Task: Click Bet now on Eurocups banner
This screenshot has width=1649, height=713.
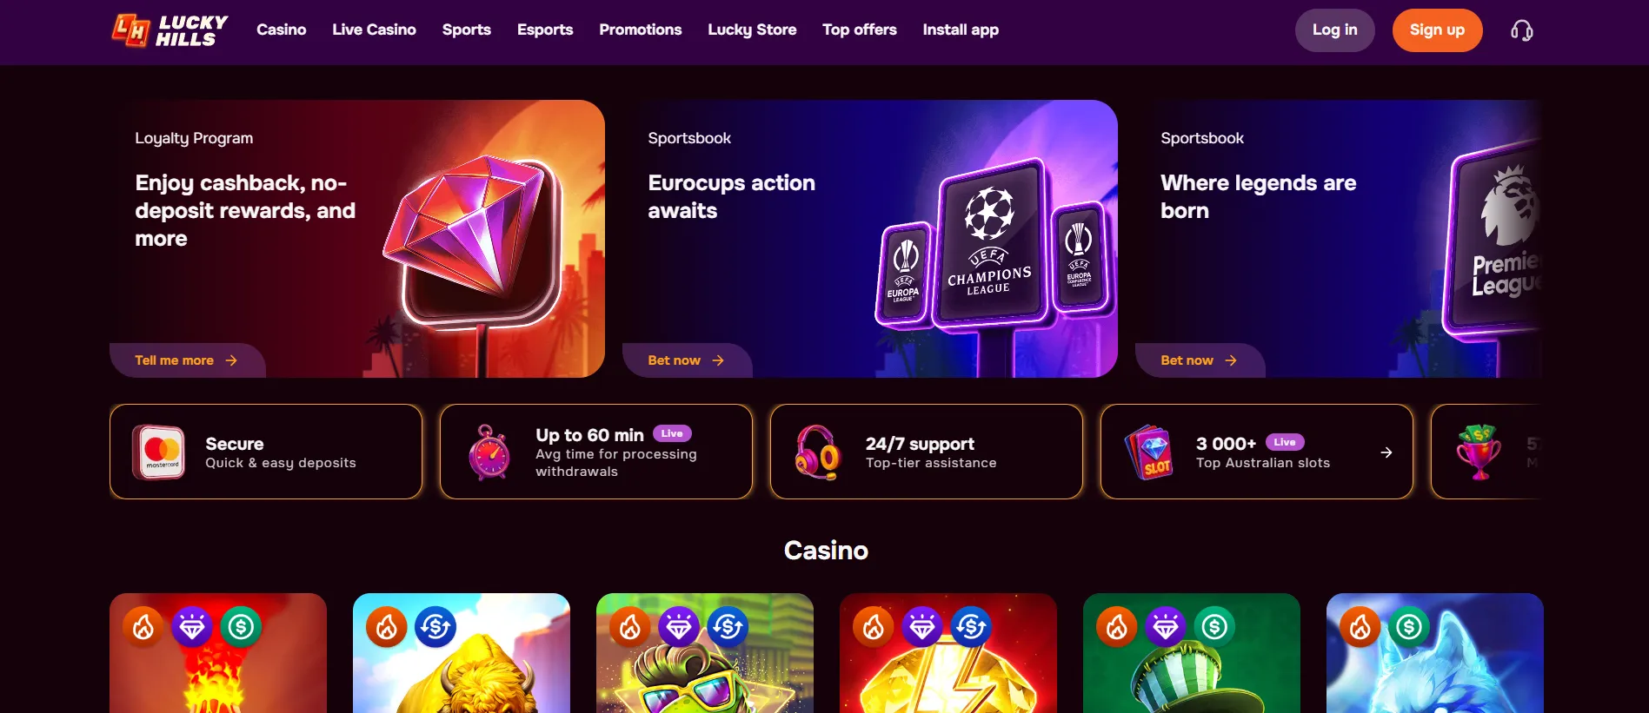Action: (x=687, y=360)
